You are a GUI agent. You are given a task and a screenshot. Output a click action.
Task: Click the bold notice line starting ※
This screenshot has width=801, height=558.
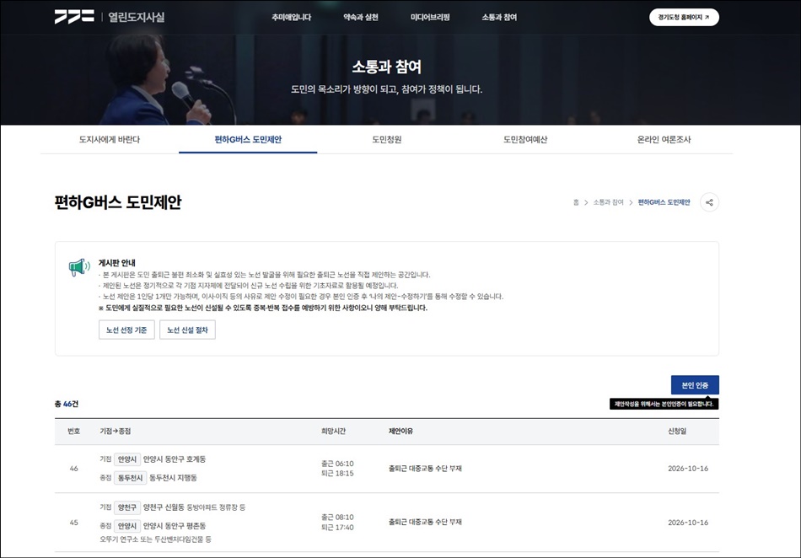[x=262, y=308]
